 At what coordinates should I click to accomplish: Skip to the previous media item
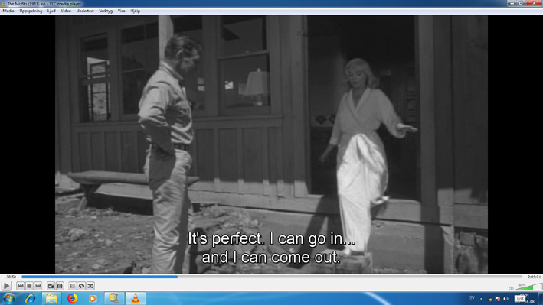[x=21, y=286]
